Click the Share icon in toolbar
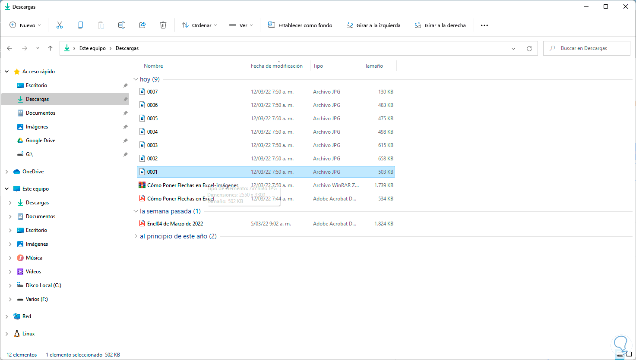The image size is (636, 360). pyautogui.click(x=142, y=25)
